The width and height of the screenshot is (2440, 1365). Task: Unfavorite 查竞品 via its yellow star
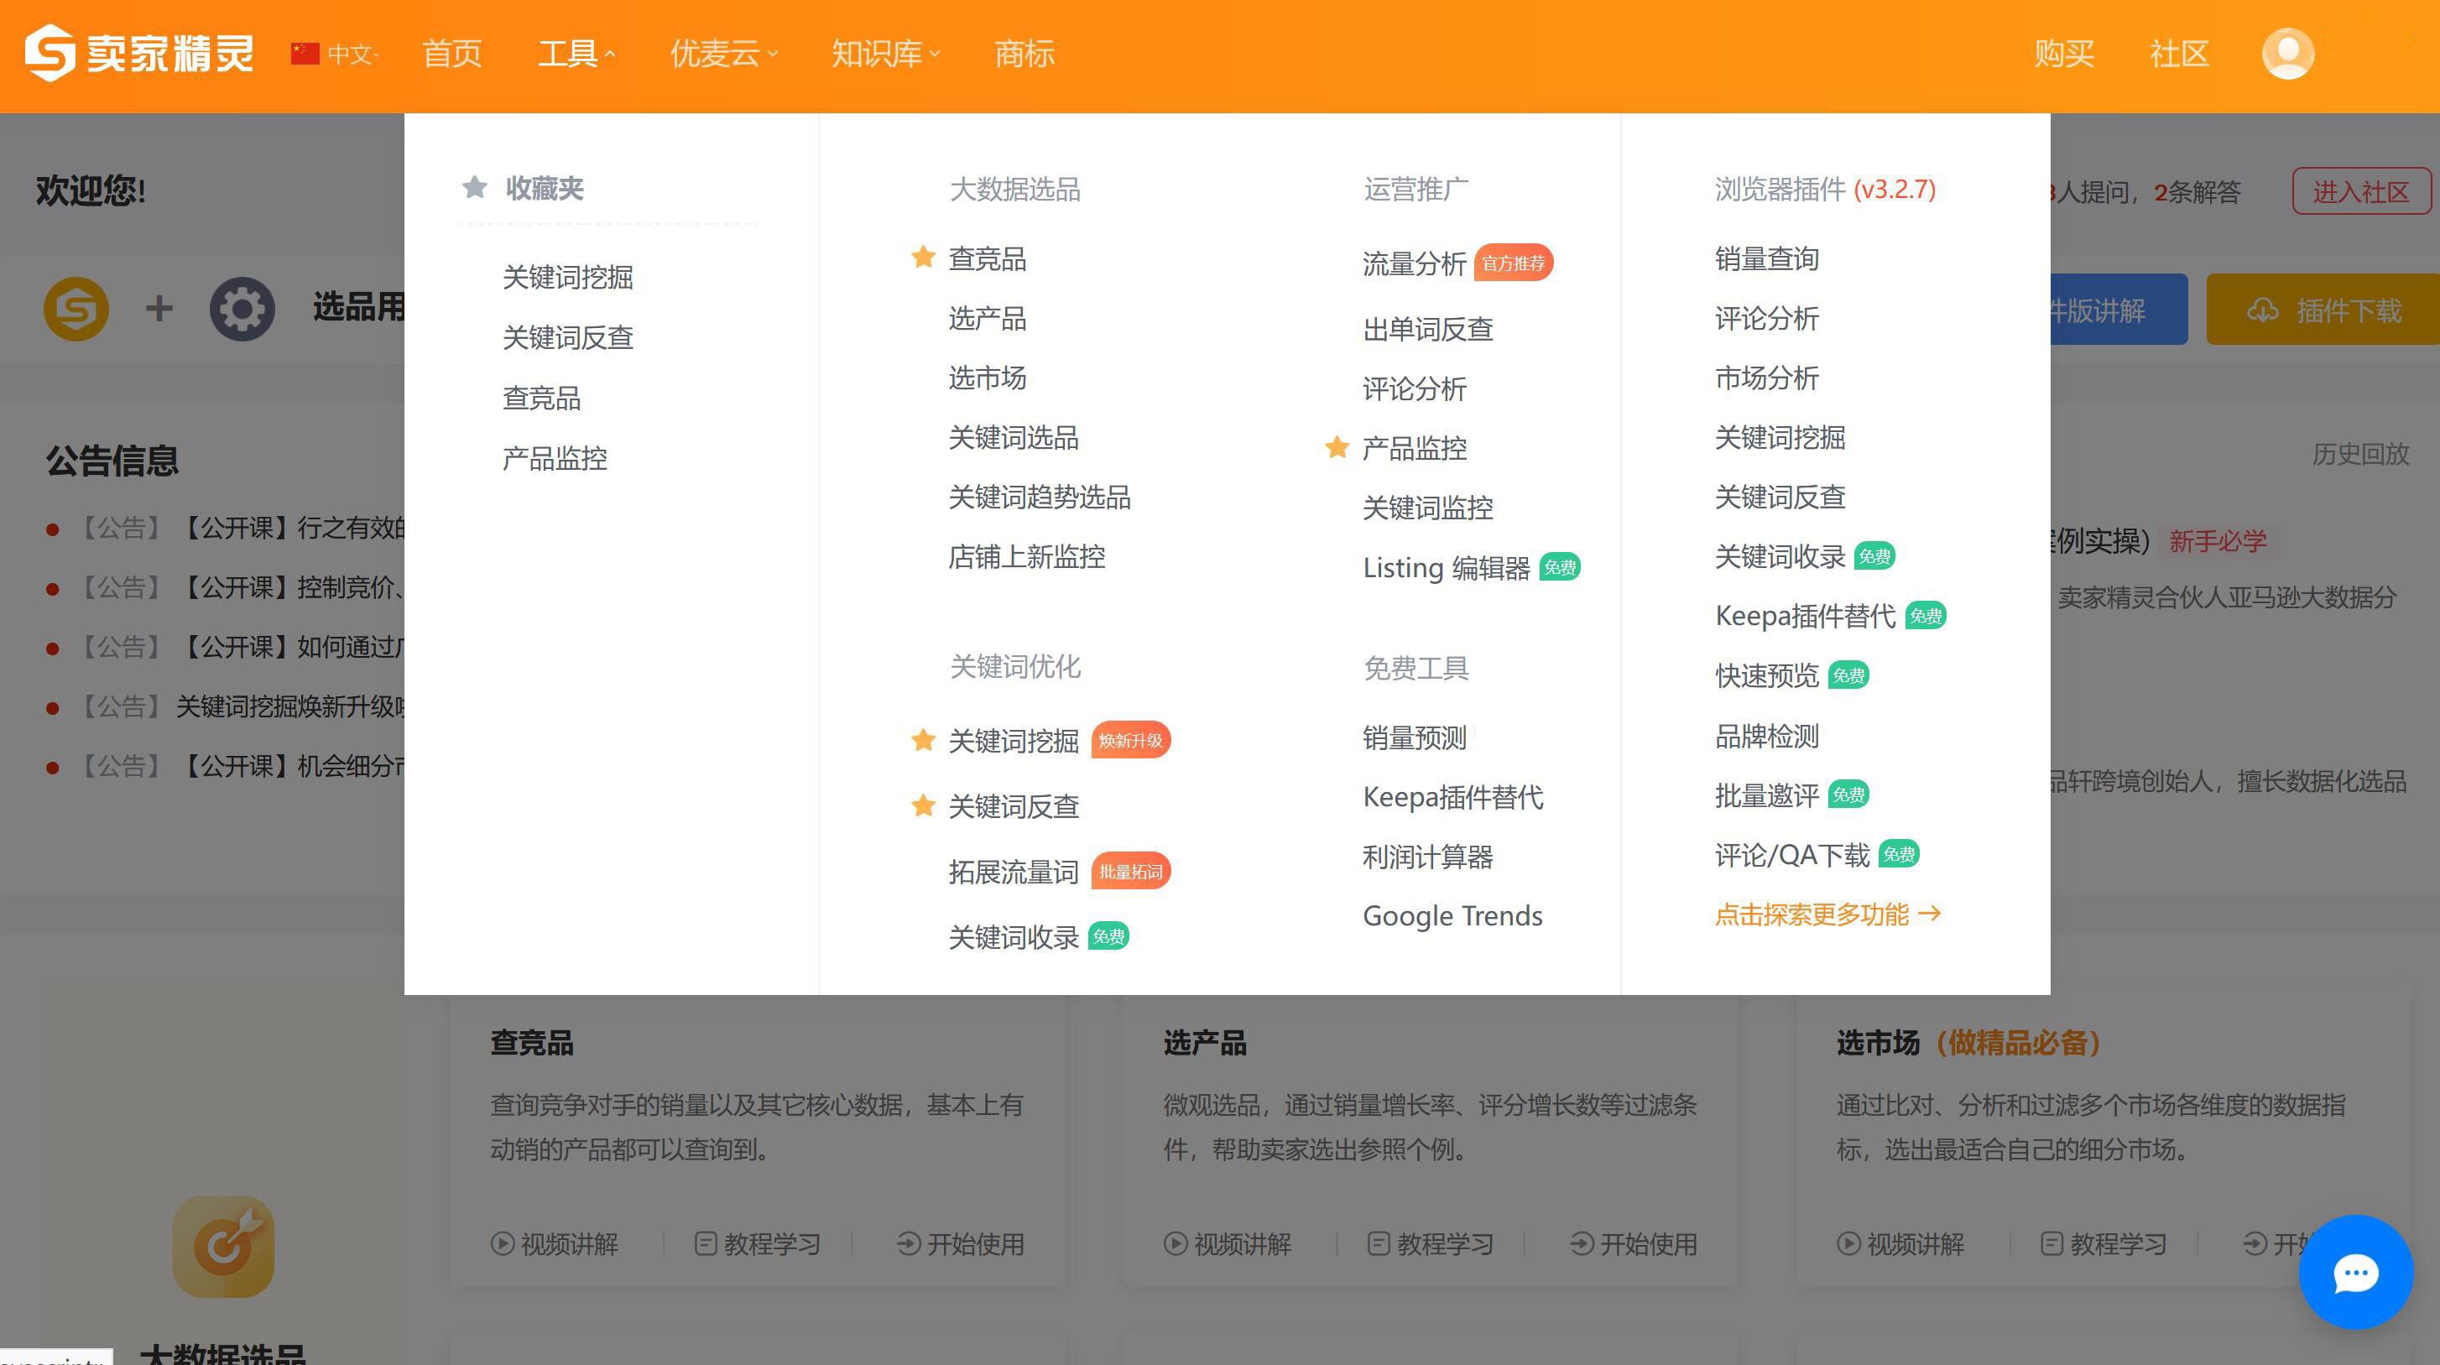pos(923,258)
